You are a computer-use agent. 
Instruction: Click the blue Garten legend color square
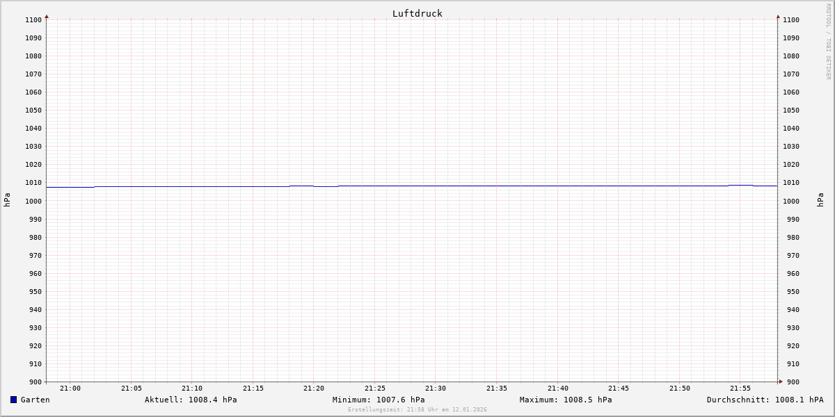(13, 400)
